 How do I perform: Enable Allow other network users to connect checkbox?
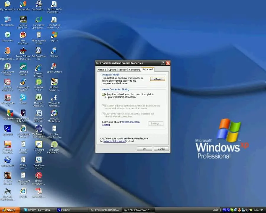[103, 94]
